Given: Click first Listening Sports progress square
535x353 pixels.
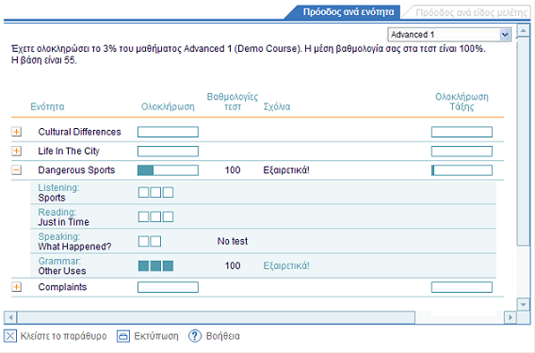Looking at the screenshot, I should tap(143, 192).
